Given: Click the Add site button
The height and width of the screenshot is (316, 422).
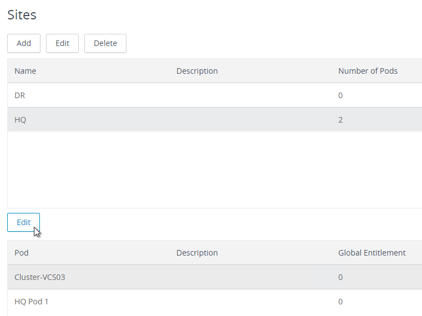Looking at the screenshot, I should pos(24,43).
